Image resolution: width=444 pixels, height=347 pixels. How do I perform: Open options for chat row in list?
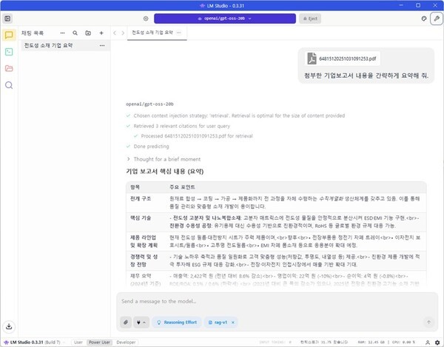[x=102, y=46]
